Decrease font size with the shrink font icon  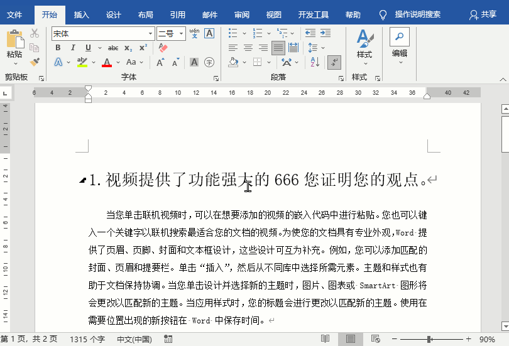(175, 62)
